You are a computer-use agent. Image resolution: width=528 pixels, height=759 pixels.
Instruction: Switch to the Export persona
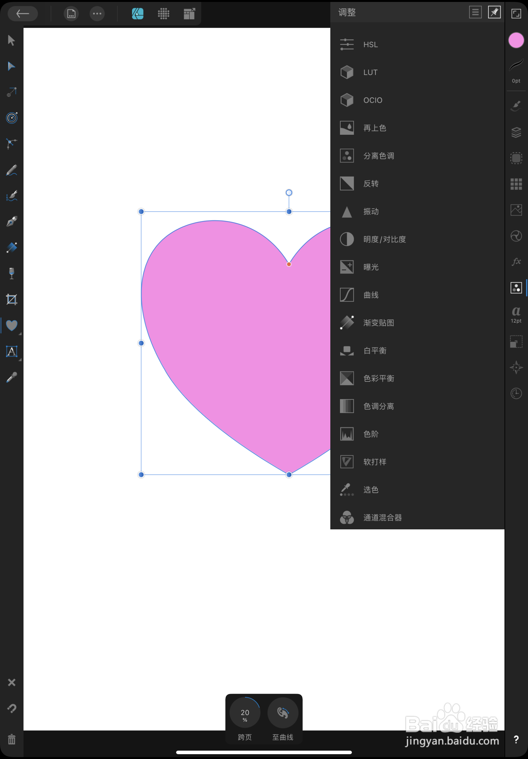click(x=189, y=14)
